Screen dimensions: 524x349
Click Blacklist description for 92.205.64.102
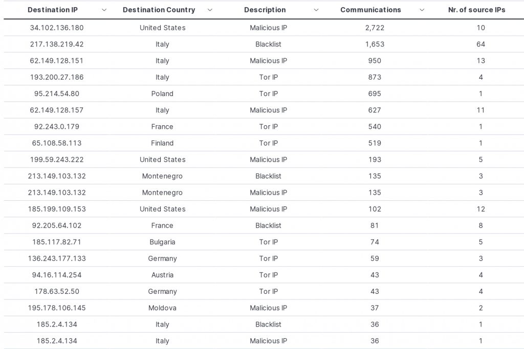point(268,225)
